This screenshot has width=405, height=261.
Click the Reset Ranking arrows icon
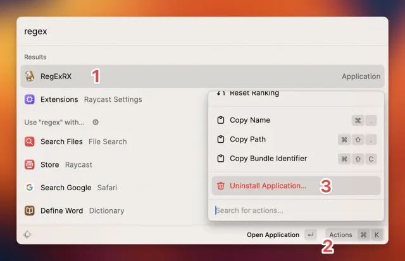[221, 93]
